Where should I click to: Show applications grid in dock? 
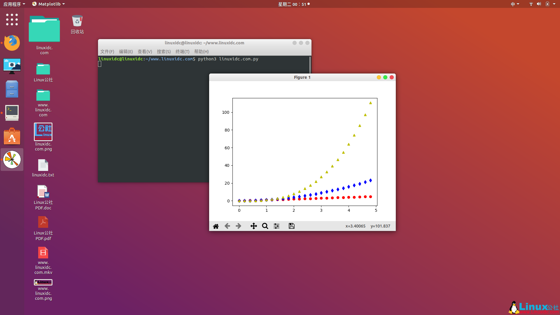coord(12,20)
